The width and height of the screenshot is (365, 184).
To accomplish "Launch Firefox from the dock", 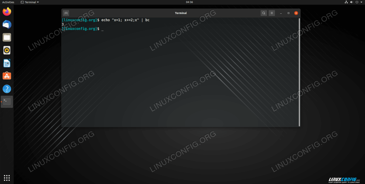I will click(7, 12).
